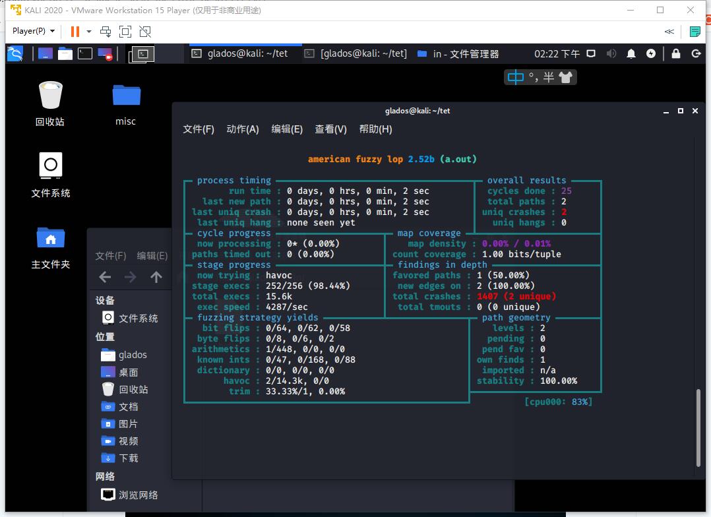Screen dimensions: 711x517
Task: Enter full screen mode in VMware toolbar
Action: 125,31
